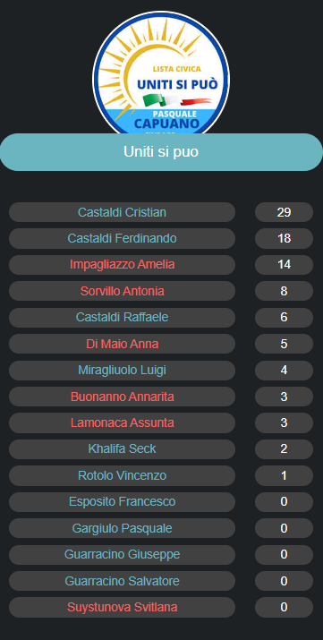Choose Rotolo Vincenzo in the list
Viewport: 323px width, 640px height.
(122, 475)
